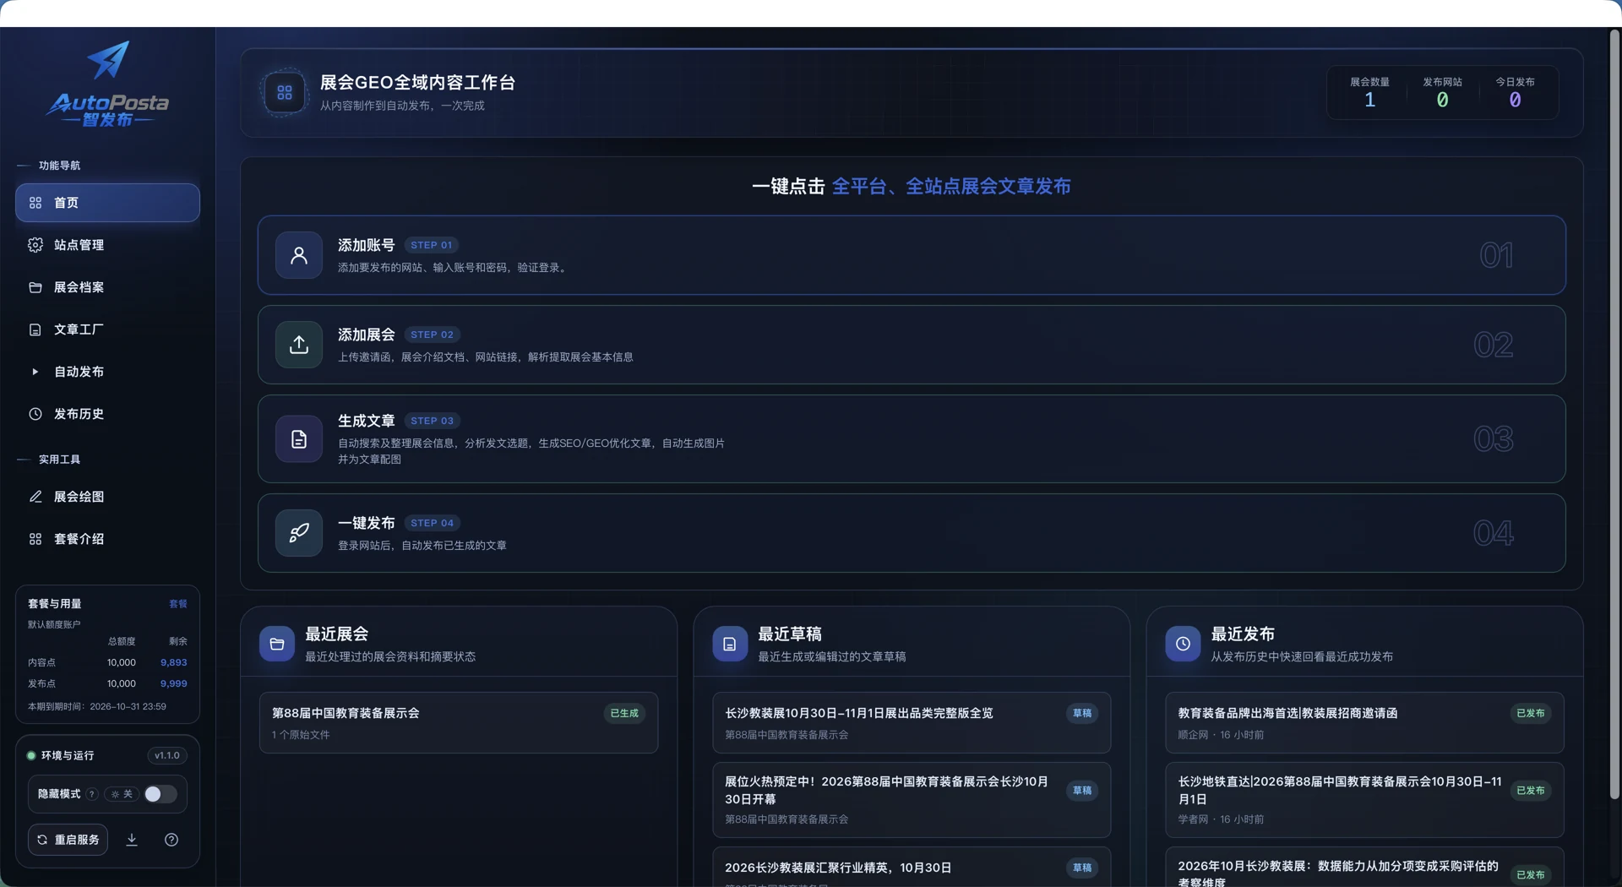Open draft 长沙教装展10月30日-11月1日展出品类完整版全览
The image size is (1622, 887).
(912, 723)
